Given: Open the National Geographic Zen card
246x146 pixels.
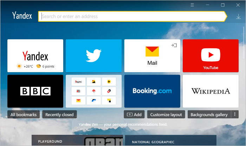Looking at the screenshot, I should click(x=171, y=140).
